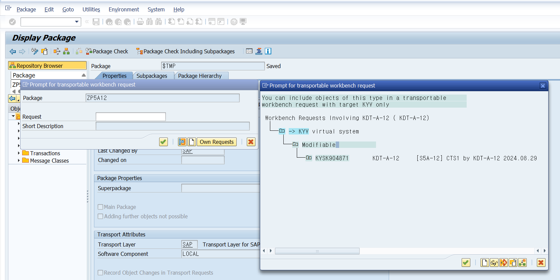Expand the Message Classes folder

point(19,161)
